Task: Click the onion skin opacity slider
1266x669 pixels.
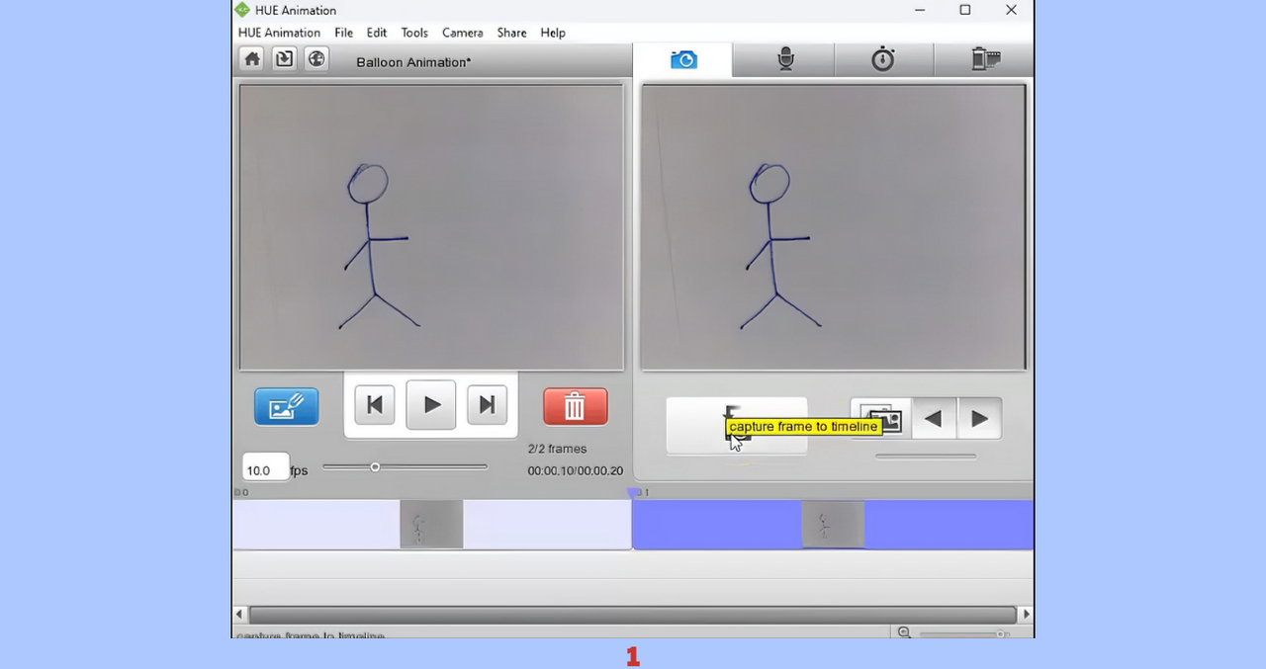Action: point(926,457)
